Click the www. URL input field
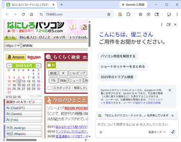Image resolution: width=181 pixels, height=142 pixels. 55,46
